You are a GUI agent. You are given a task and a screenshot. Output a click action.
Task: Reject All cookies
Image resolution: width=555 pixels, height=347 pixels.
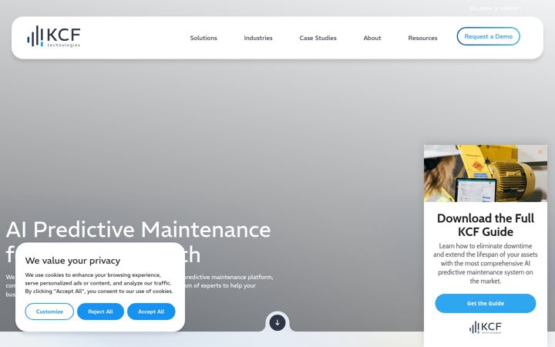[x=100, y=312]
